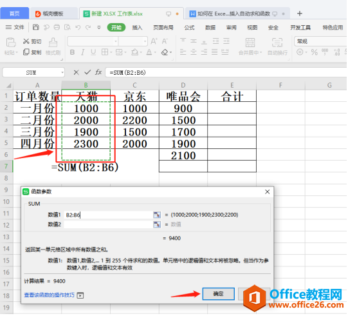This screenshot has width=348, height=316.
Task: Cancel formula entry with X icon
Action: click(76, 72)
